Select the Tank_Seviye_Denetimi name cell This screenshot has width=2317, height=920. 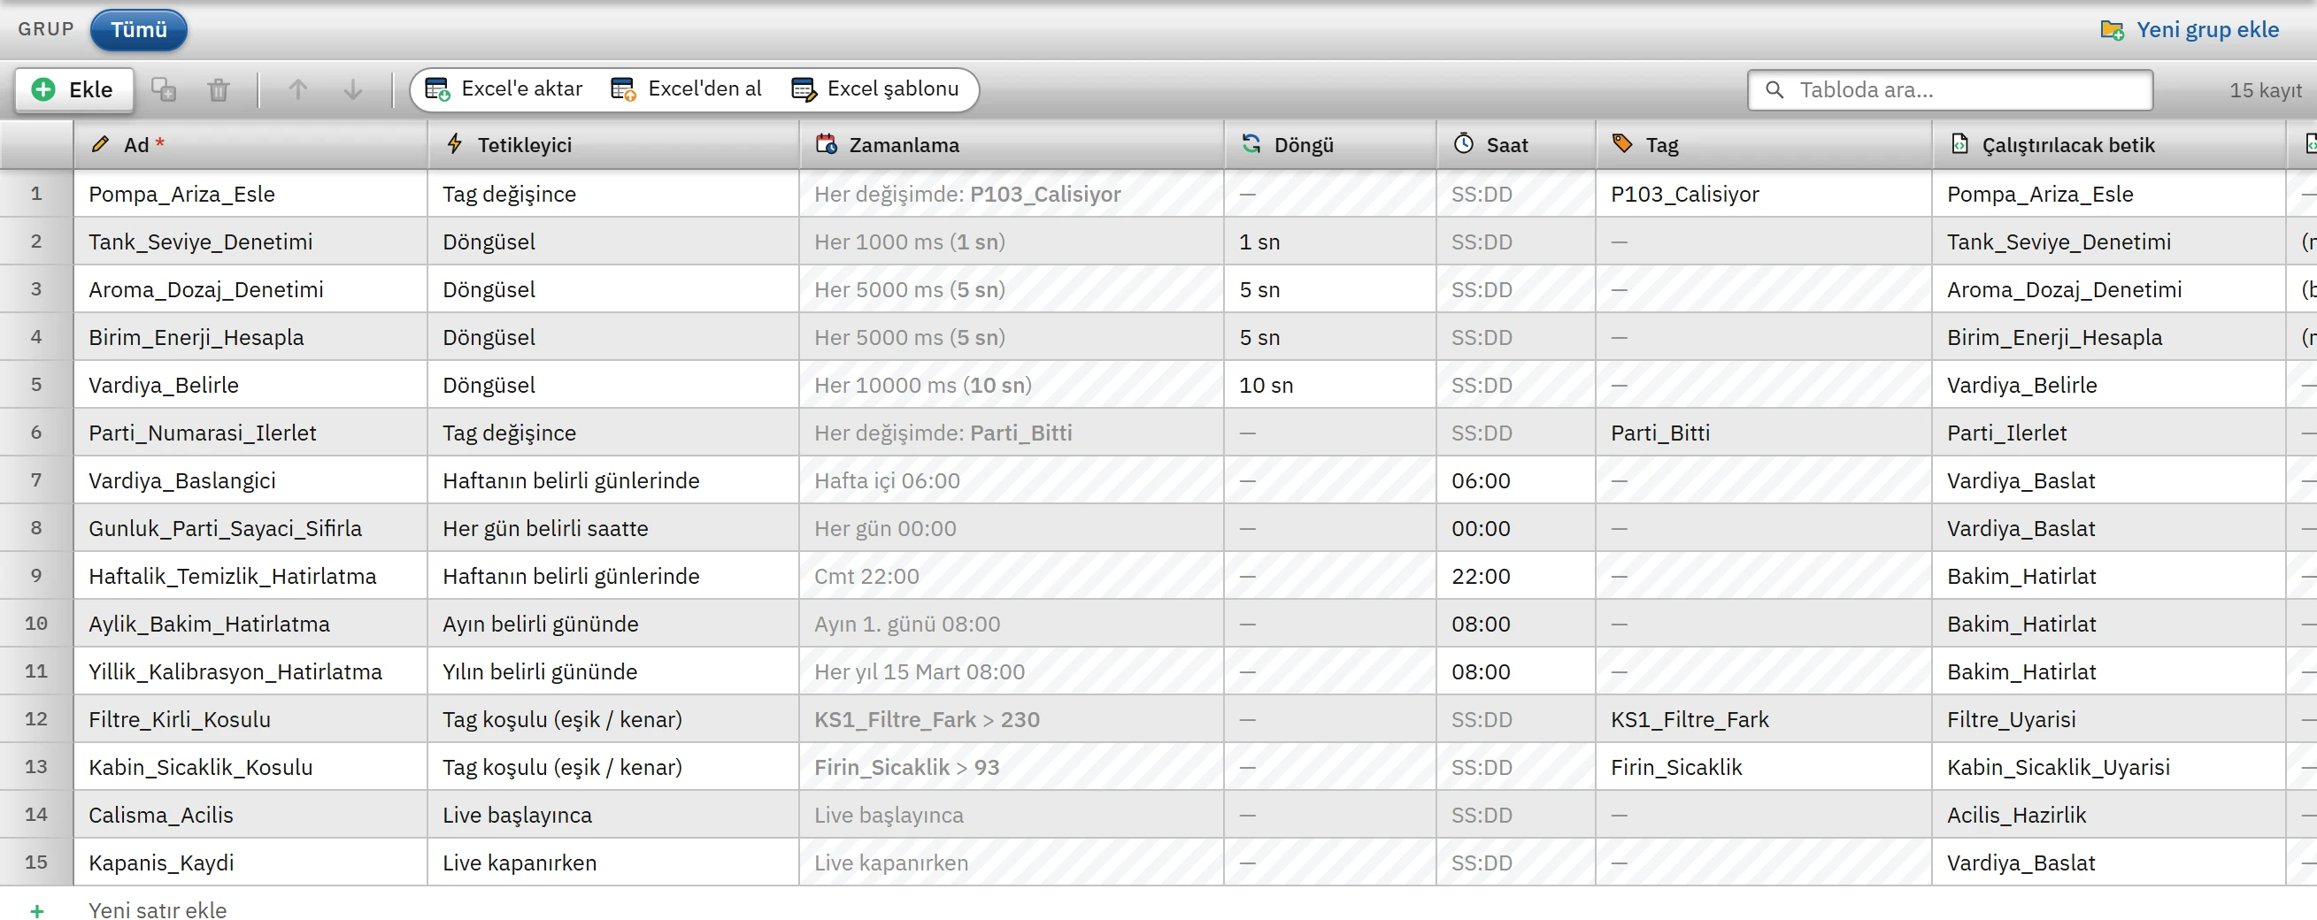[x=250, y=241]
